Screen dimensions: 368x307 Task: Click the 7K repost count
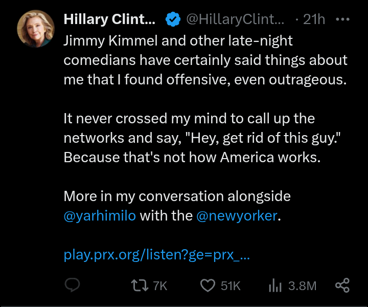point(160,286)
